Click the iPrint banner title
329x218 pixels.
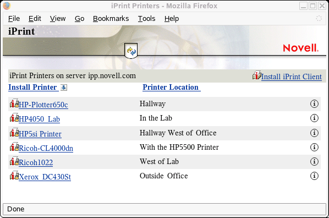pyautogui.click(x=21, y=31)
